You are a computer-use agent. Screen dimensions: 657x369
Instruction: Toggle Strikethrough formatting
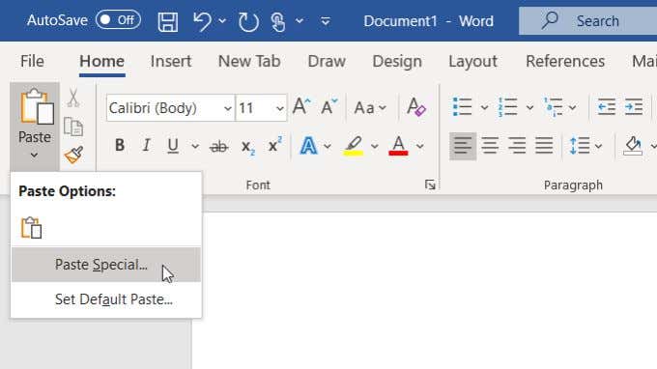[x=218, y=146]
